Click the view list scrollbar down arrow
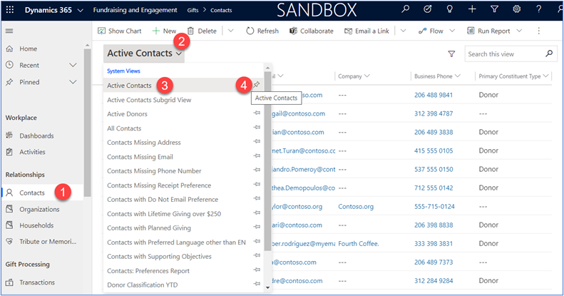 (x=268, y=287)
